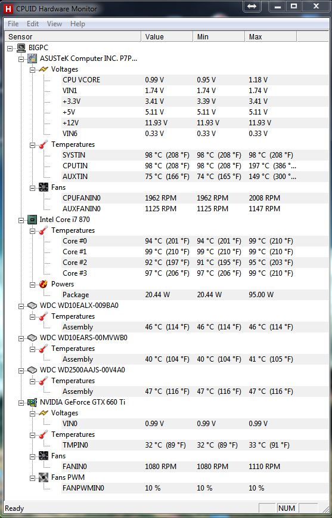This screenshot has width=332, height=518.
Task: Click the Intel Core i7 870 CPU icon
Action: point(32,220)
